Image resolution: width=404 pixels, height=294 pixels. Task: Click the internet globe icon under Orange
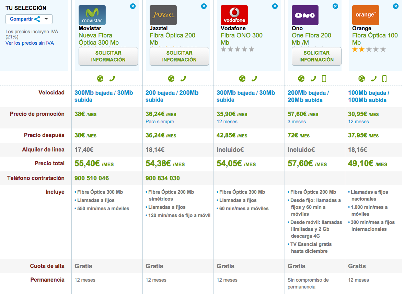(362, 79)
